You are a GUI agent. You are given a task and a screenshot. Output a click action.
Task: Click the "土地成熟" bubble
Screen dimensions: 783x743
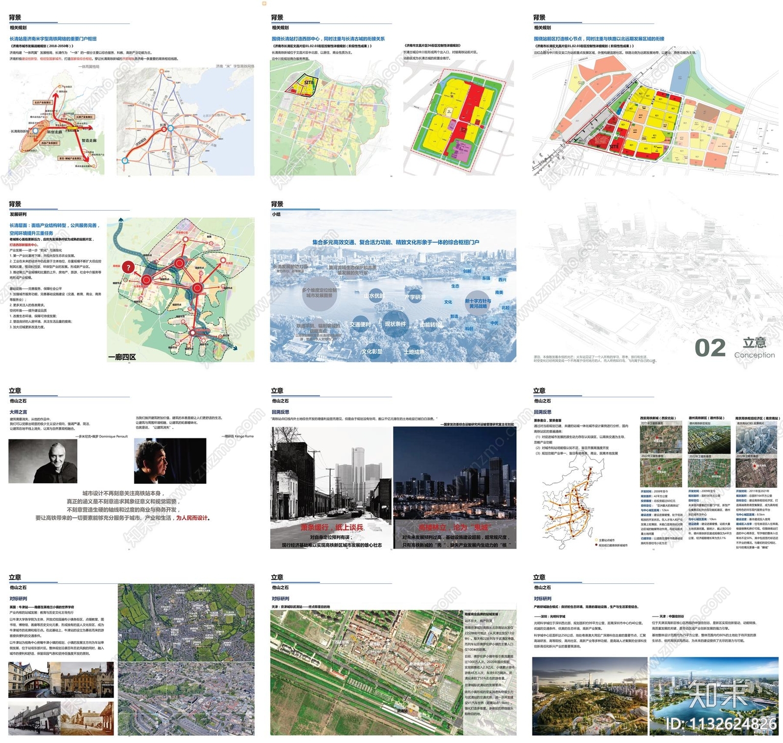click(x=414, y=352)
